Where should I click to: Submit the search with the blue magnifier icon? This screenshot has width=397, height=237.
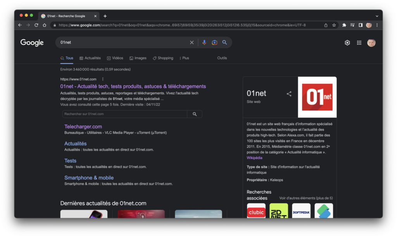tap(224, 43)
